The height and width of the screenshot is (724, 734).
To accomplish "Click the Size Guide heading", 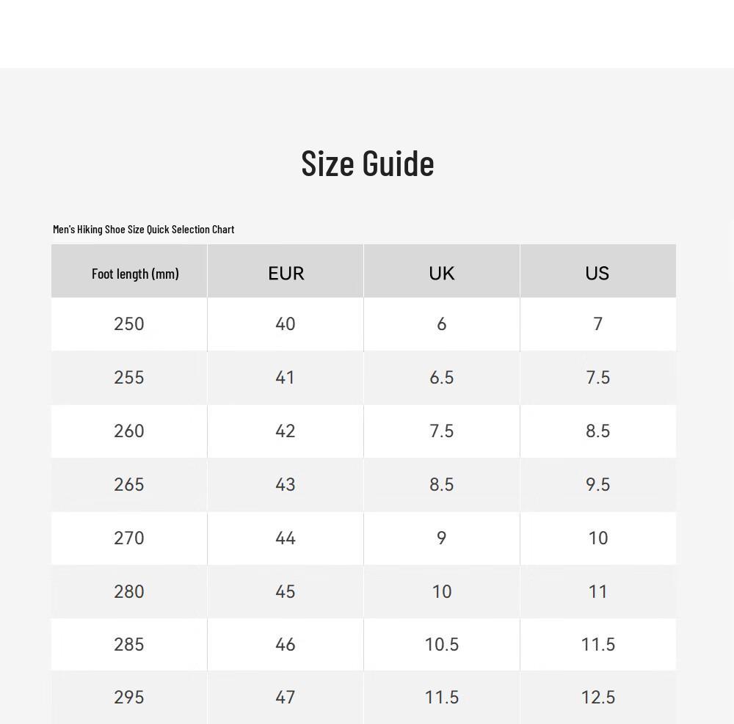I will [368, 164].
